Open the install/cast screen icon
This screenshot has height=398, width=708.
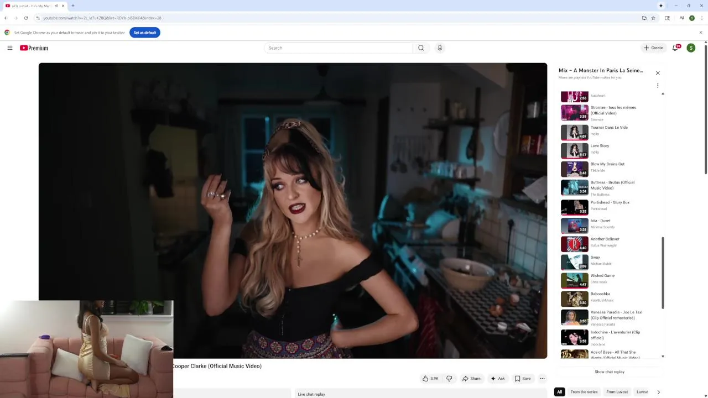pos(644,18)
